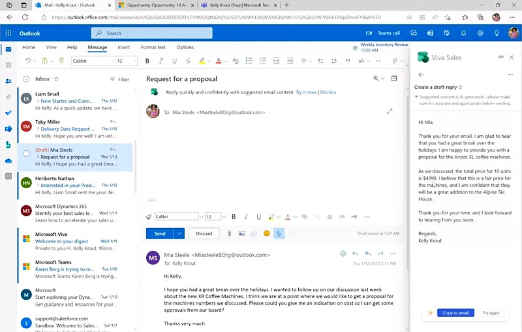The image size is (522, 332).
Task: Open the Format text ribbon tab
Action: 153,47
